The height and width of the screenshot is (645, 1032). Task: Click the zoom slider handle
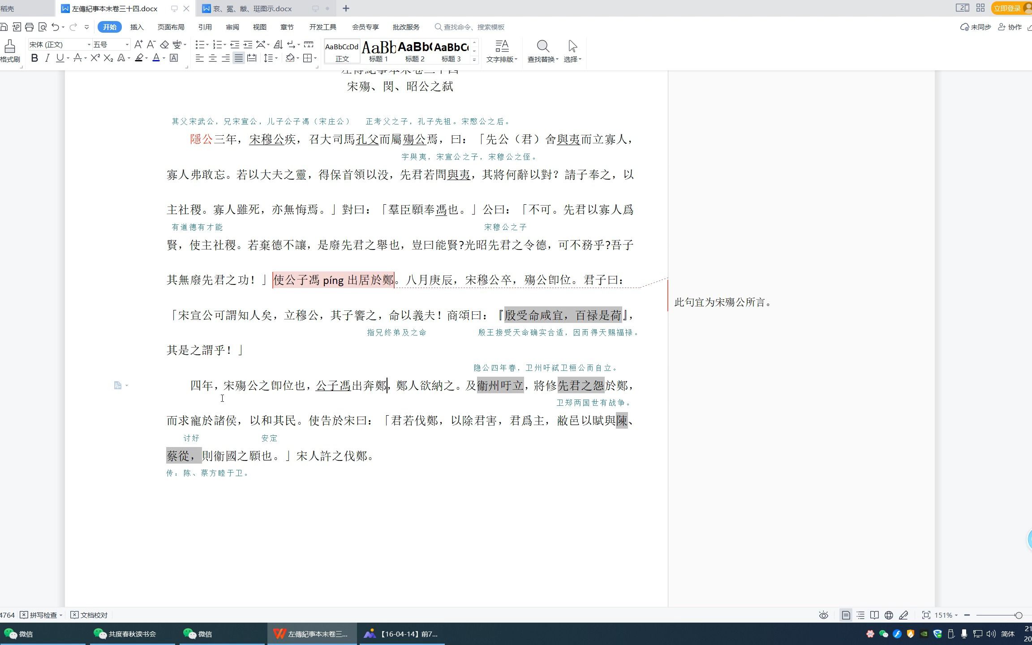[x=1019, y=615]
